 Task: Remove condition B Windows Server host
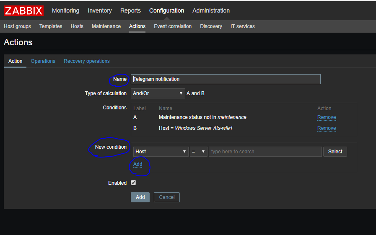[327, 128]
